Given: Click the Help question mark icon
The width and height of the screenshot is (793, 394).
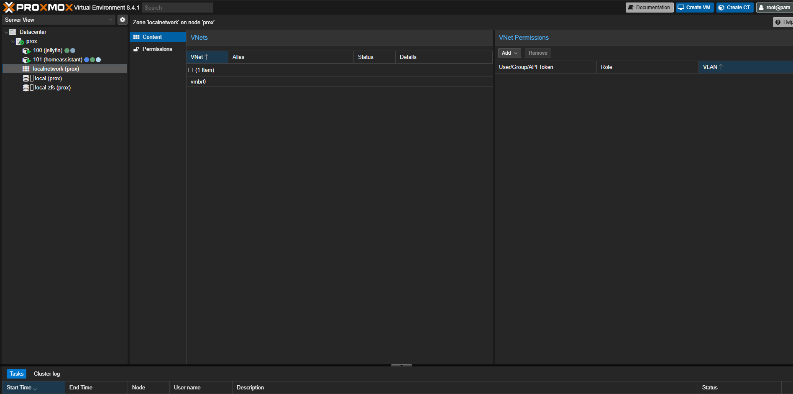Looking at the screenshot, I should coord(778,22).
